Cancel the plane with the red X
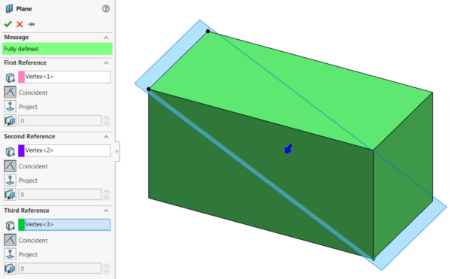 pos(20,24)
